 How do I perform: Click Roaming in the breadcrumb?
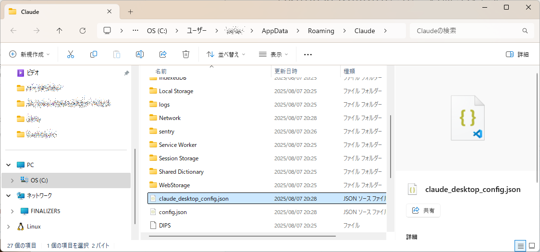coord(321,31)
